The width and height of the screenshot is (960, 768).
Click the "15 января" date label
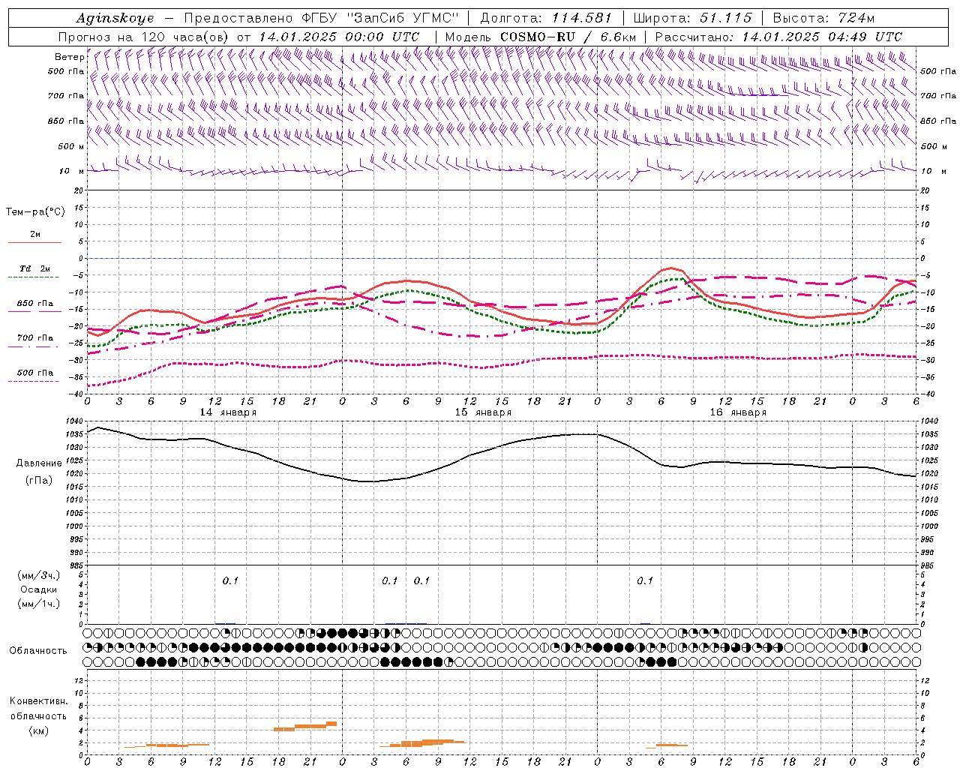coord(483,412)
